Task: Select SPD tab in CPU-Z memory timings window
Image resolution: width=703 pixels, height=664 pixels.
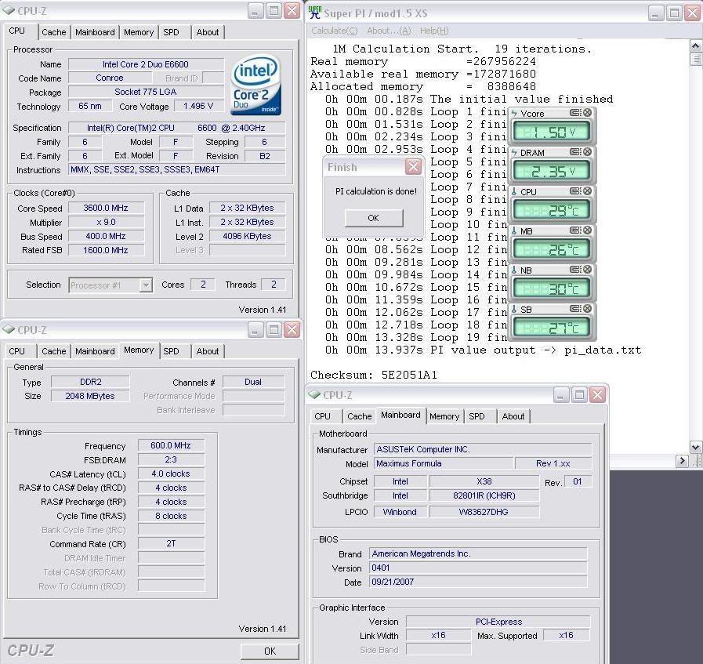Action: [172, 351]
